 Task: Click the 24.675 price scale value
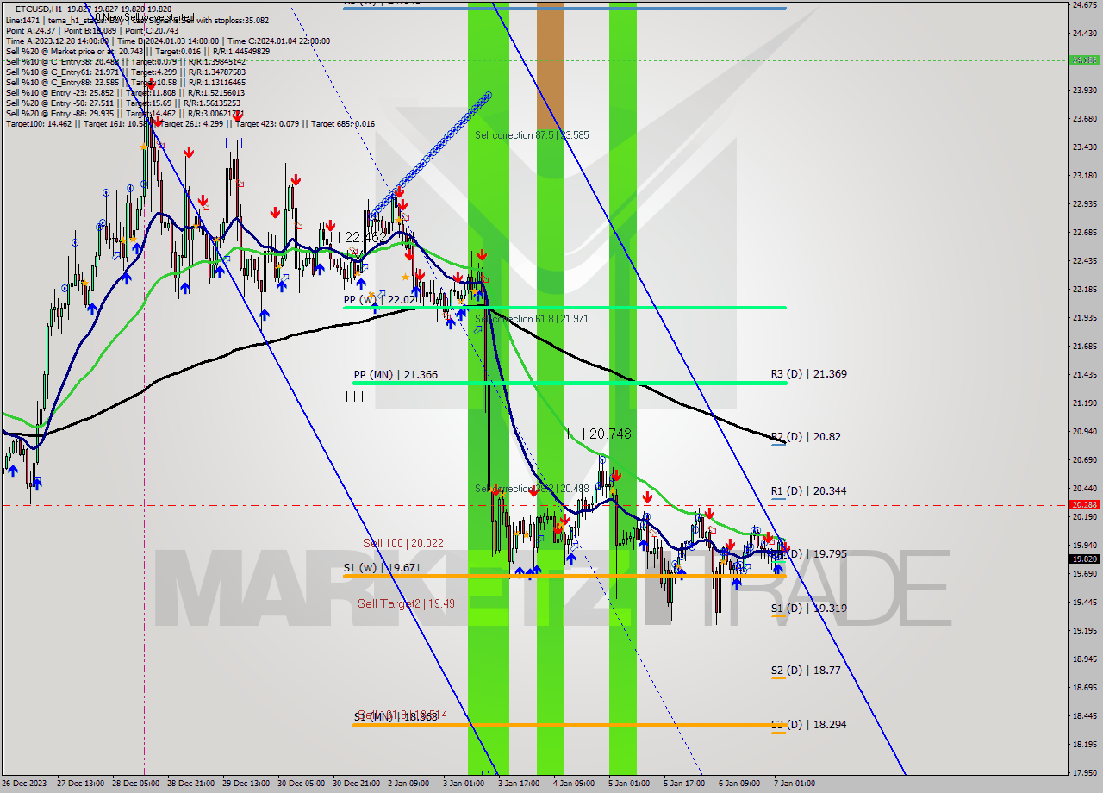[1083, 5]
